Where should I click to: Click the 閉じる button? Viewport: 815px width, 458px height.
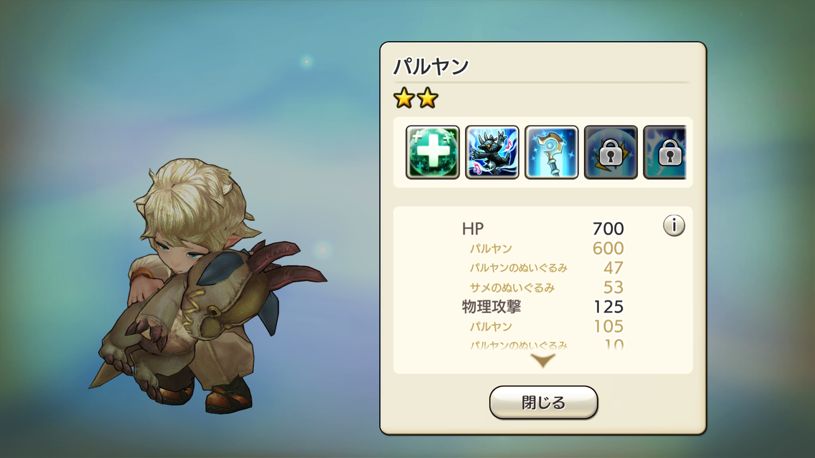tap(543, 403)
